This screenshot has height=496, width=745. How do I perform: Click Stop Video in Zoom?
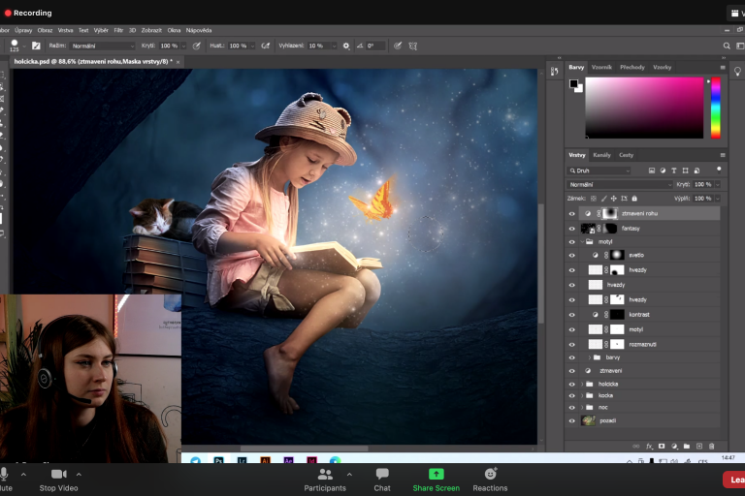click(x=59, y=478)
